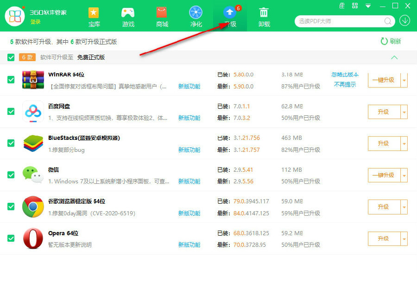Click the 微信 title text
The image size is (417, 282).
tap(53, 169)
